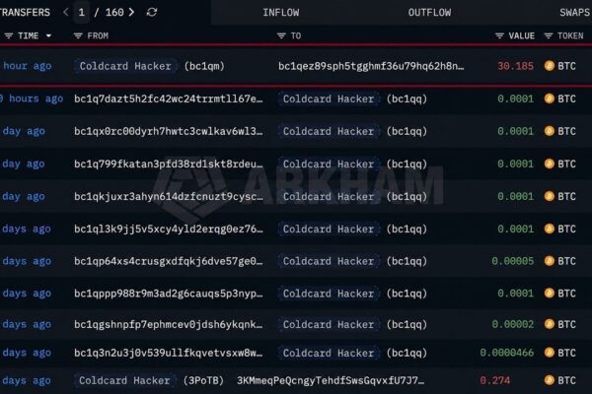Open Coldcard Hacker recipient in bc1ql3k9jj5v5 row
Viewport: 592px width, 394px height.
pos(329,229)
